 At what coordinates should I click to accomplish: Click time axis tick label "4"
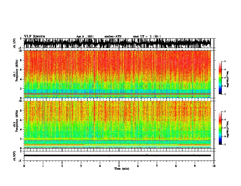[x=100, y=166]
